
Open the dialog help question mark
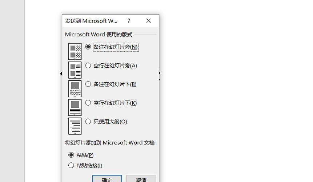pos(129,21)
